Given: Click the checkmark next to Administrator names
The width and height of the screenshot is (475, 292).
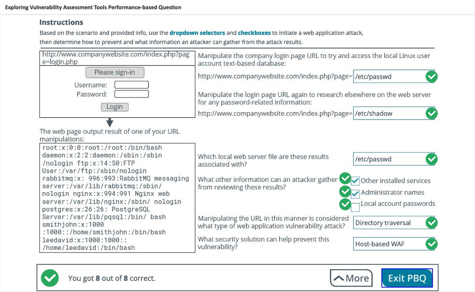Looking at the screenshot, I should coord(345,191).
